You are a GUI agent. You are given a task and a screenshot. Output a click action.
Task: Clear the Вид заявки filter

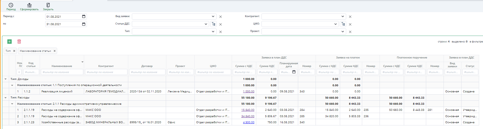pos(220,17)
